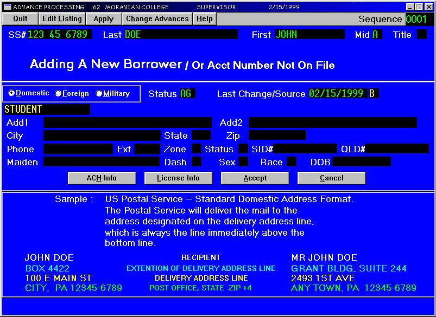This screenshot has height=317, width=436.
Task: Click the Ext input field
Action: click(147, 149)
